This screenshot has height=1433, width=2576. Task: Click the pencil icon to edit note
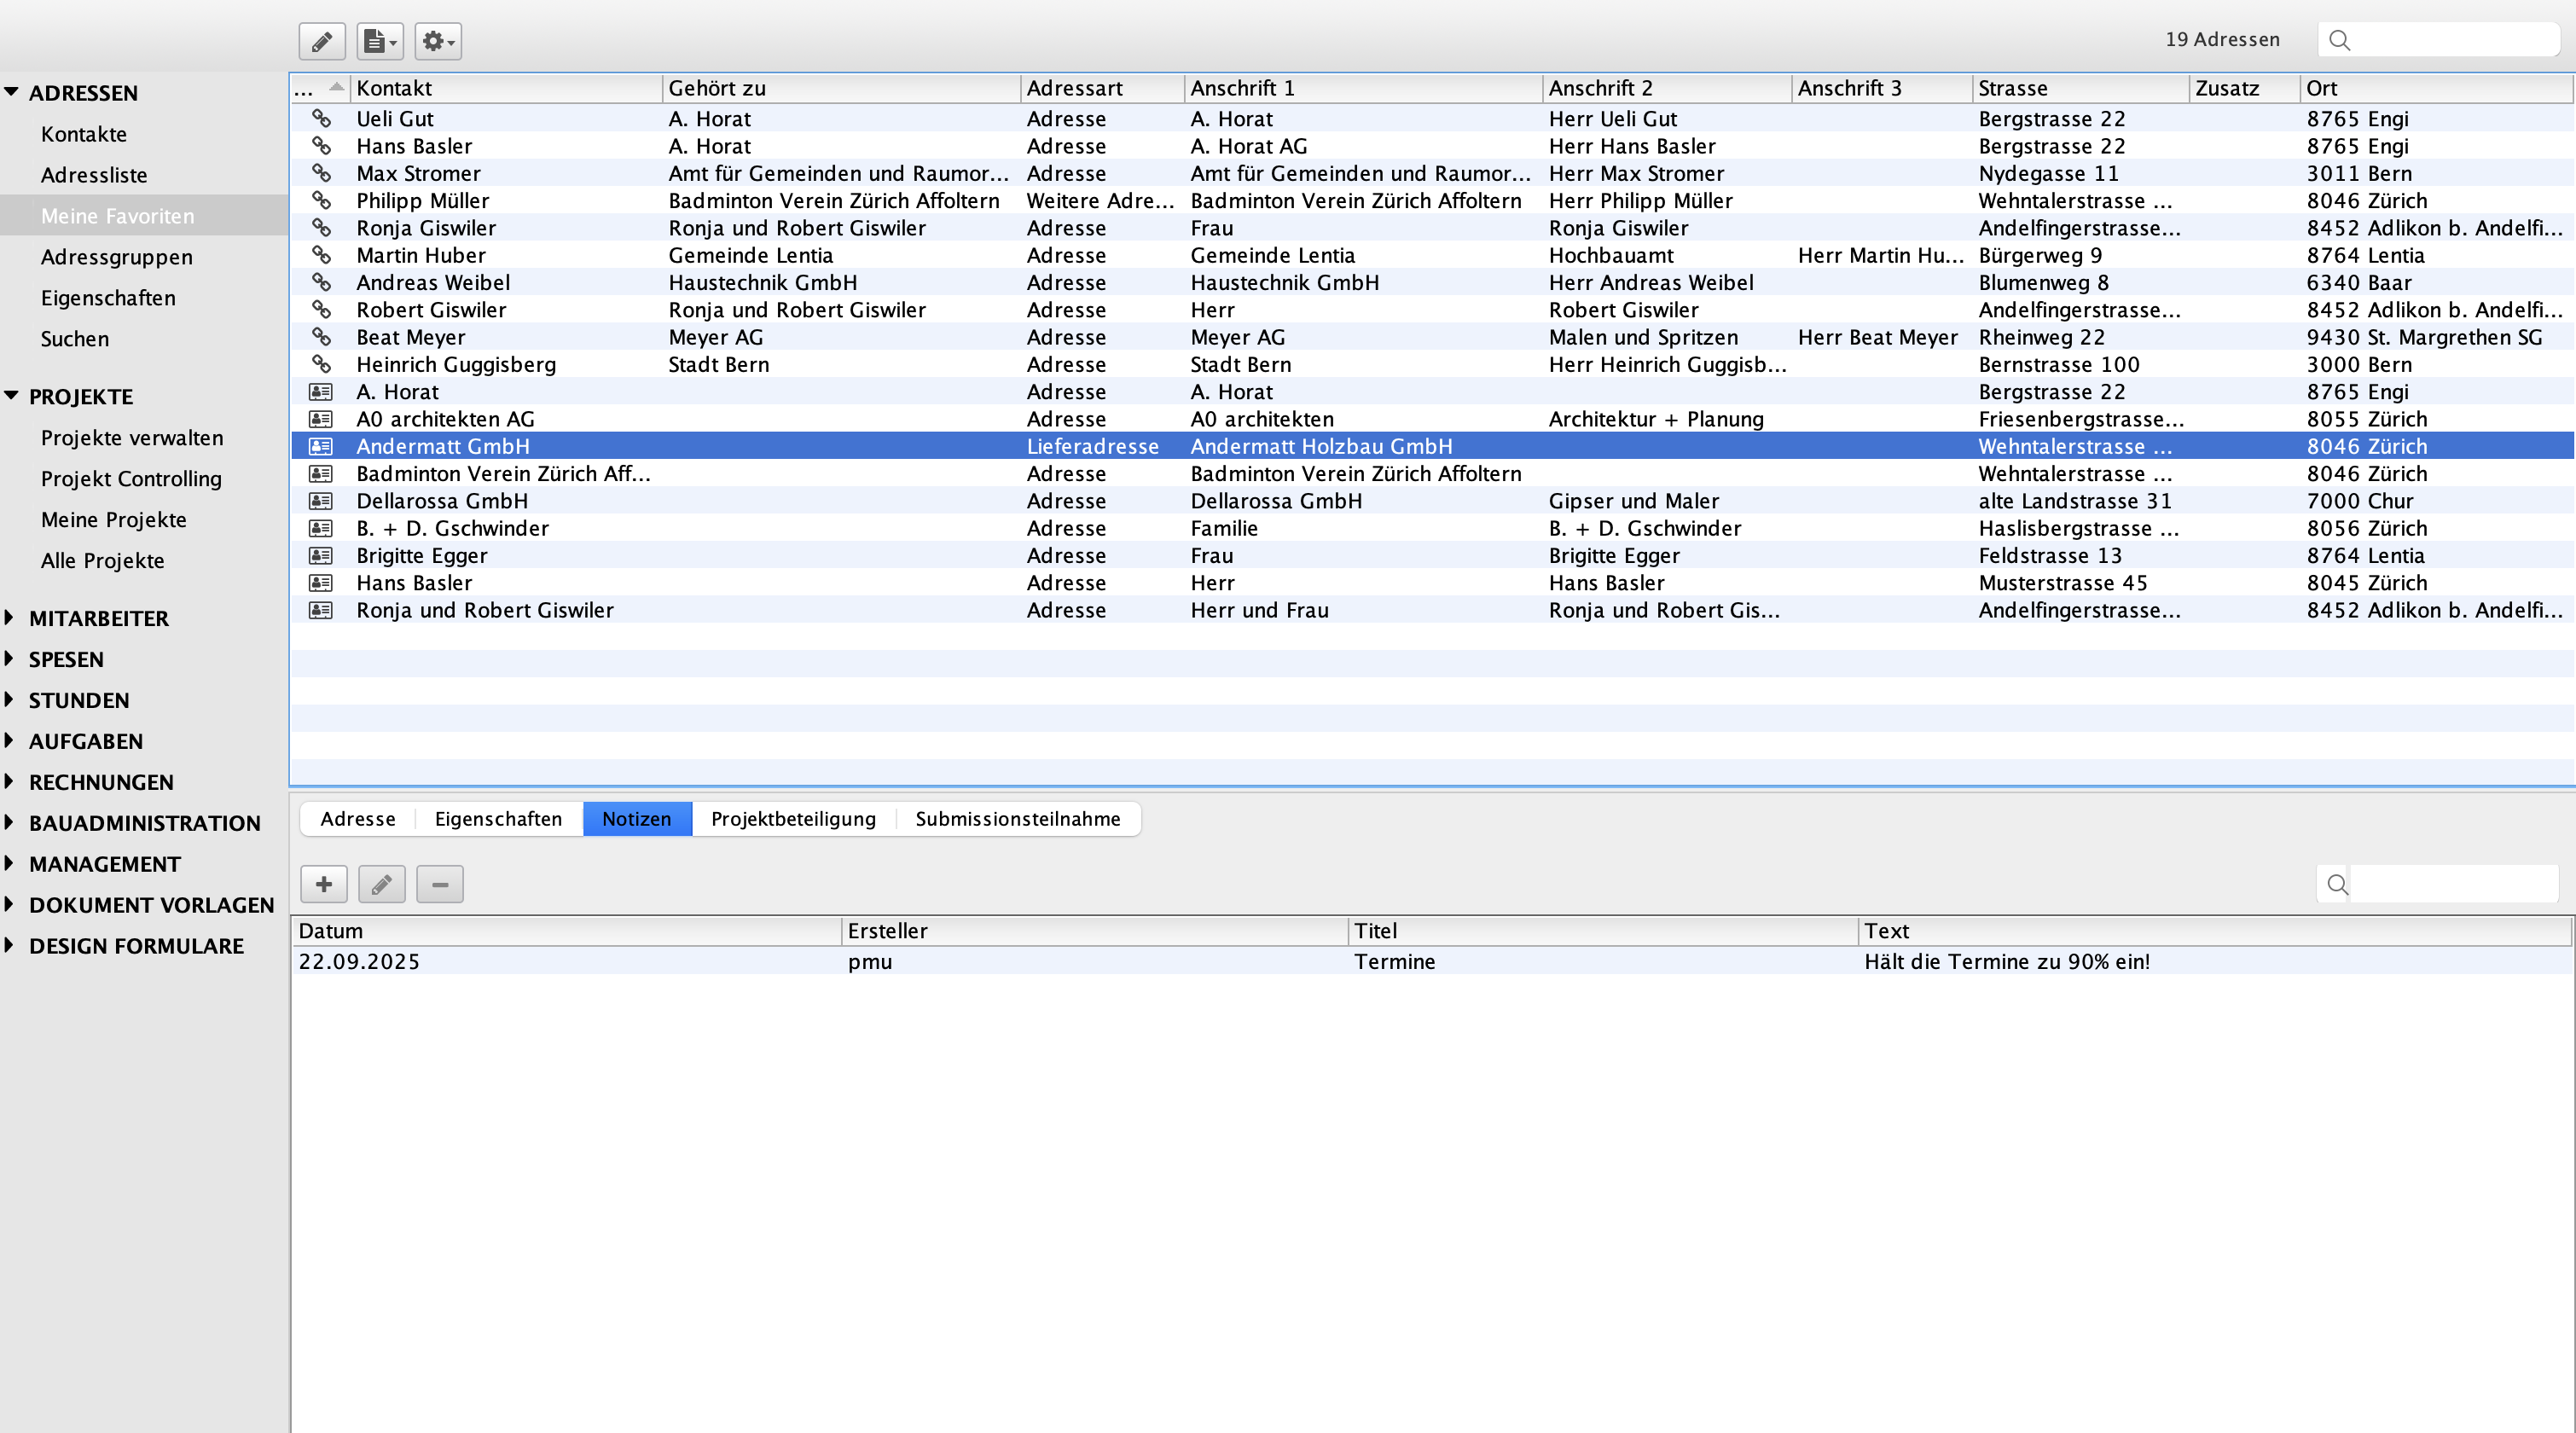click(382, 884)
